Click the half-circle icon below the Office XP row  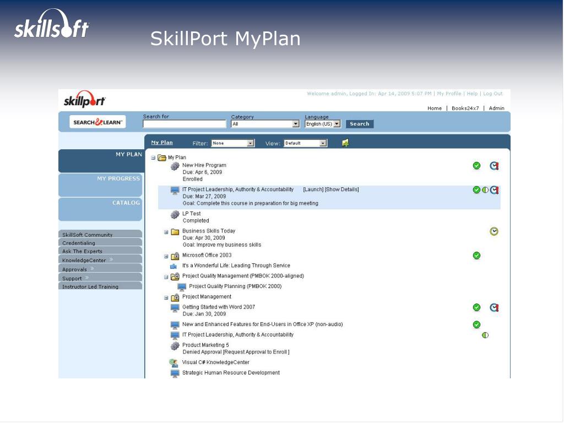pos(485,335)
